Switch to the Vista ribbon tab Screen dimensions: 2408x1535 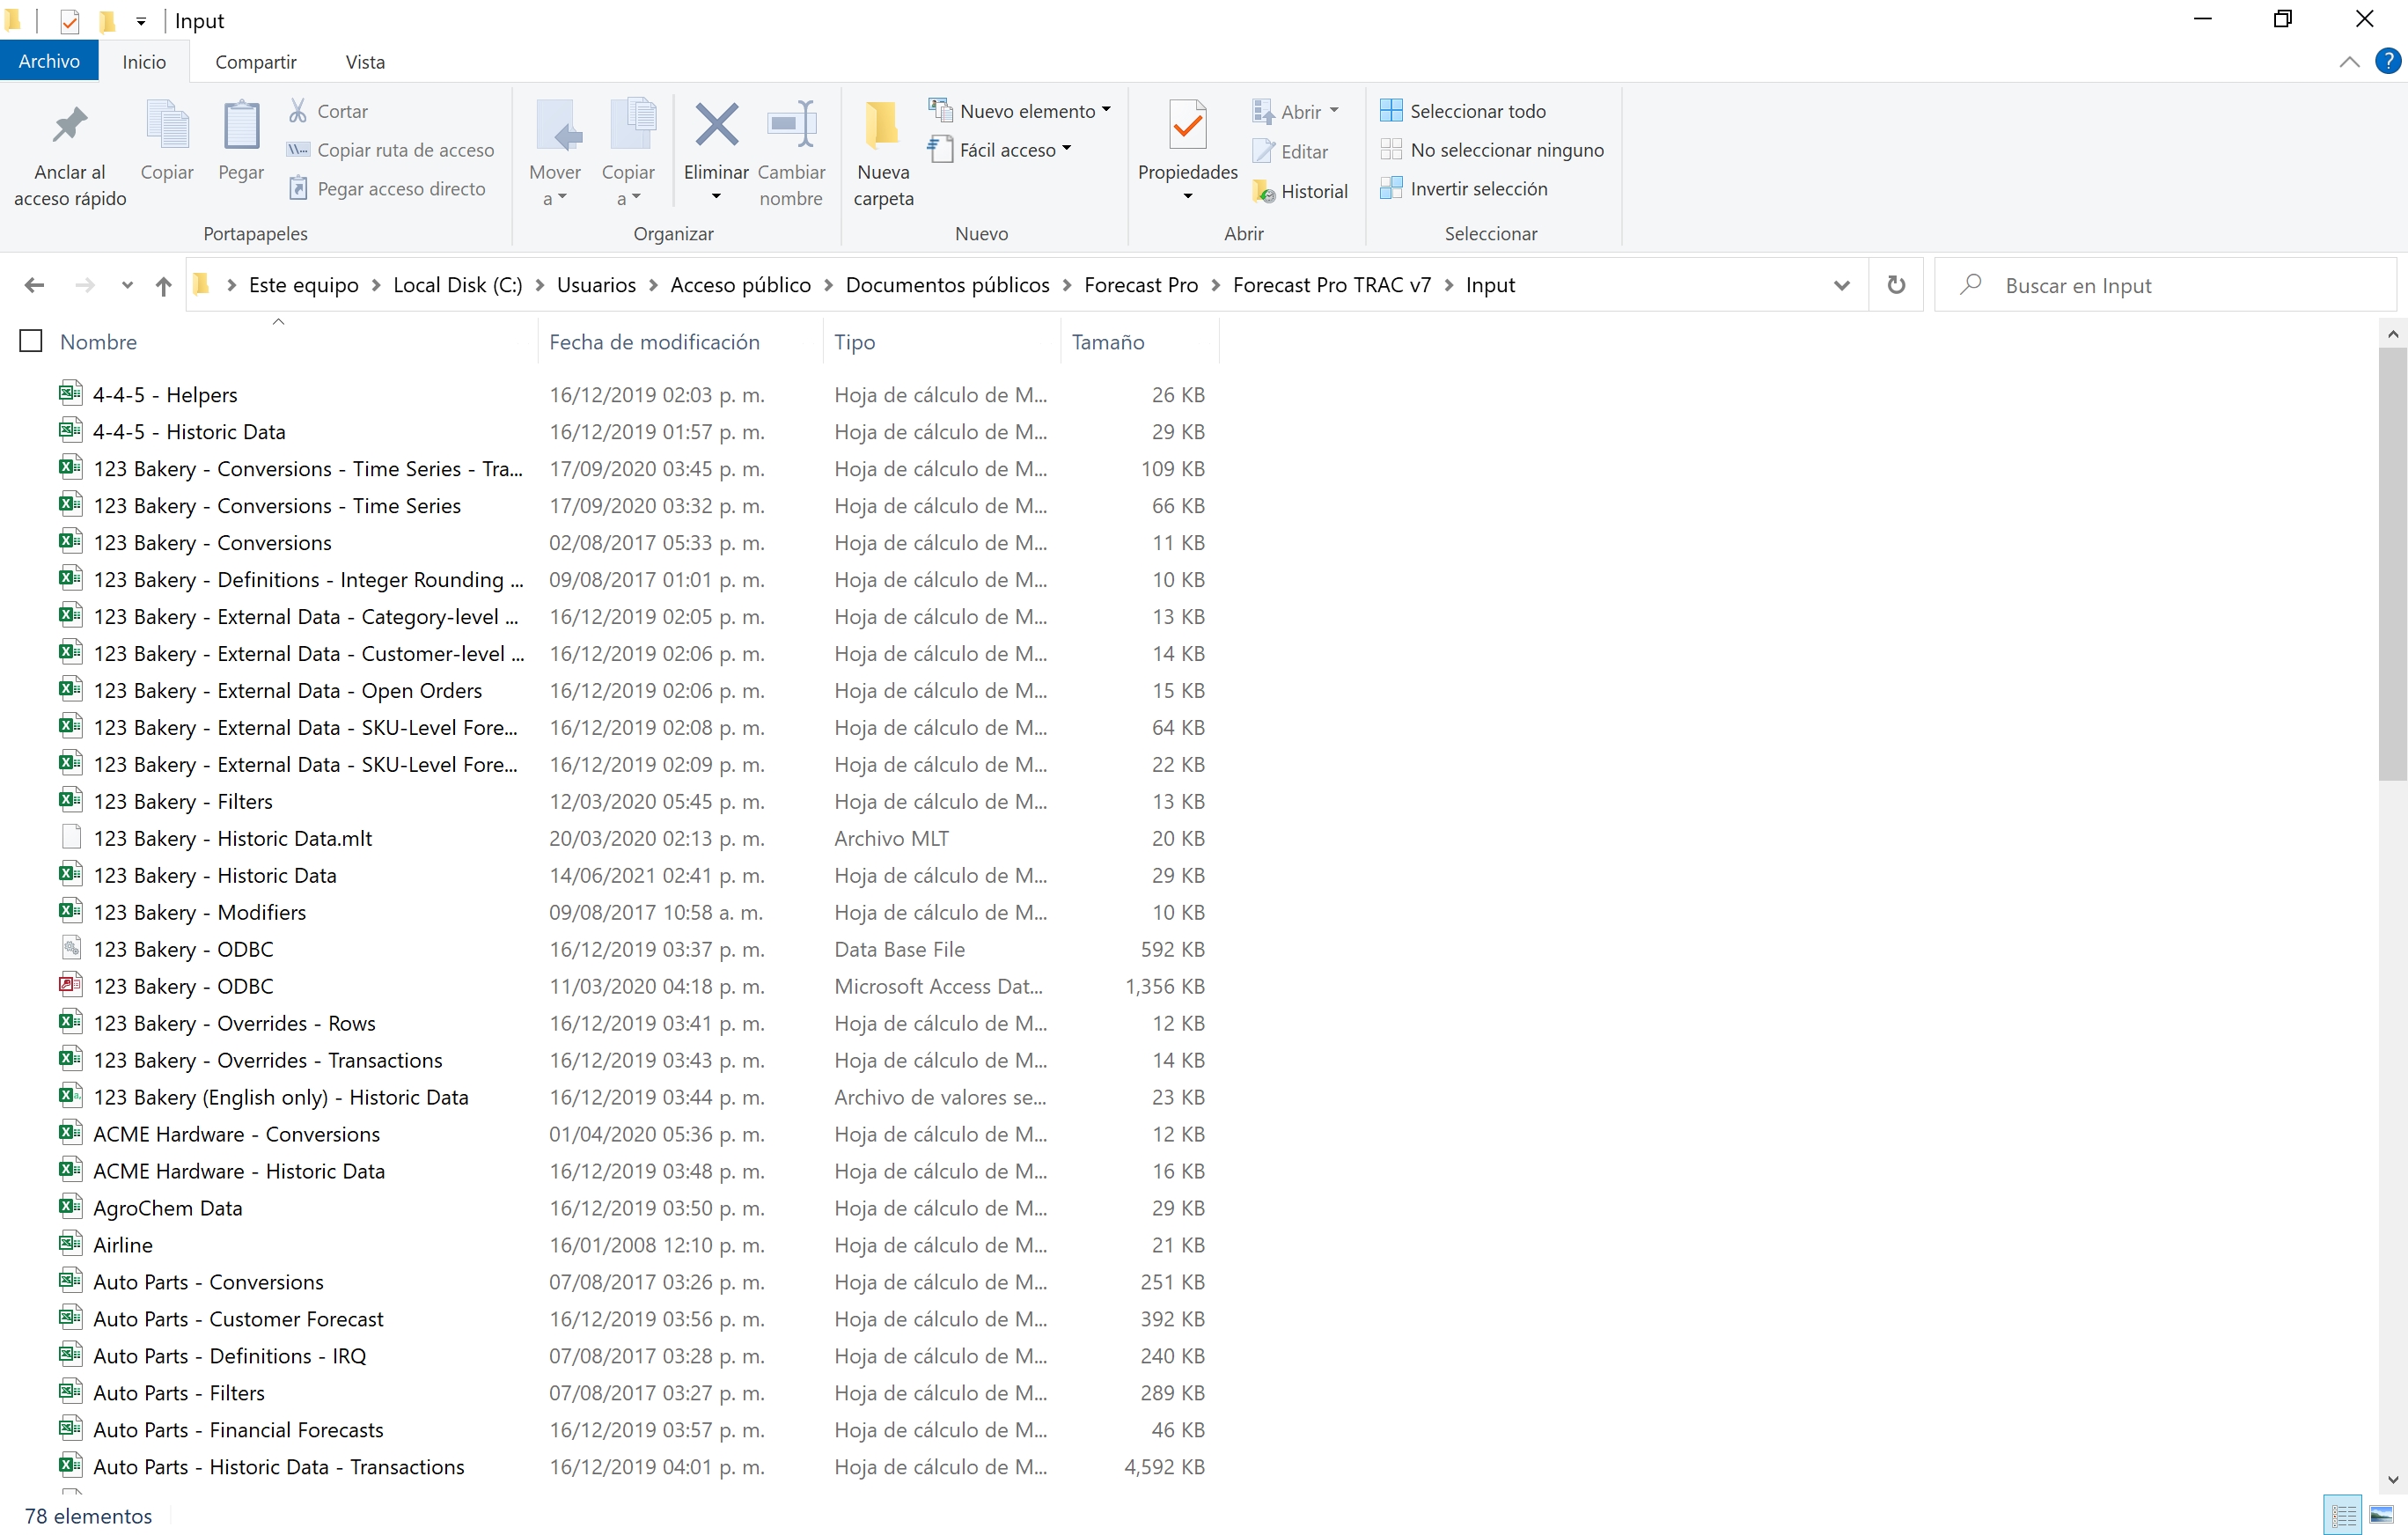[365, 62]
